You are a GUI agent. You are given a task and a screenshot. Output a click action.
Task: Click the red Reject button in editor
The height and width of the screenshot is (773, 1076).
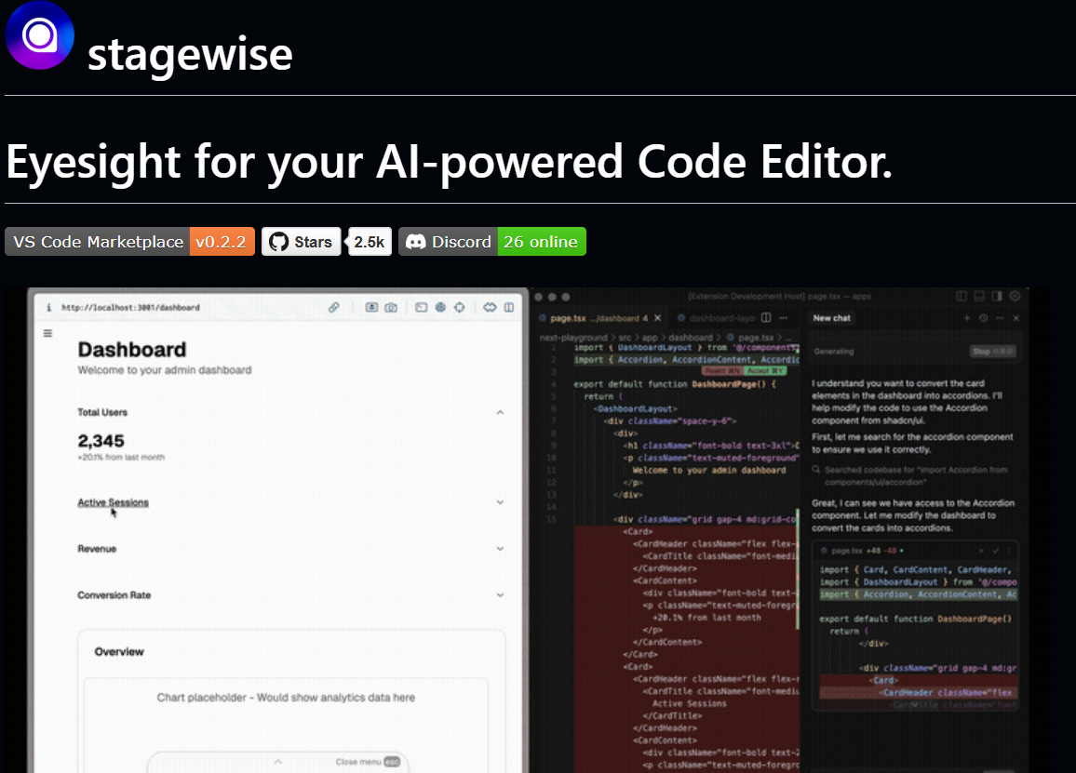tap(722, 370)
